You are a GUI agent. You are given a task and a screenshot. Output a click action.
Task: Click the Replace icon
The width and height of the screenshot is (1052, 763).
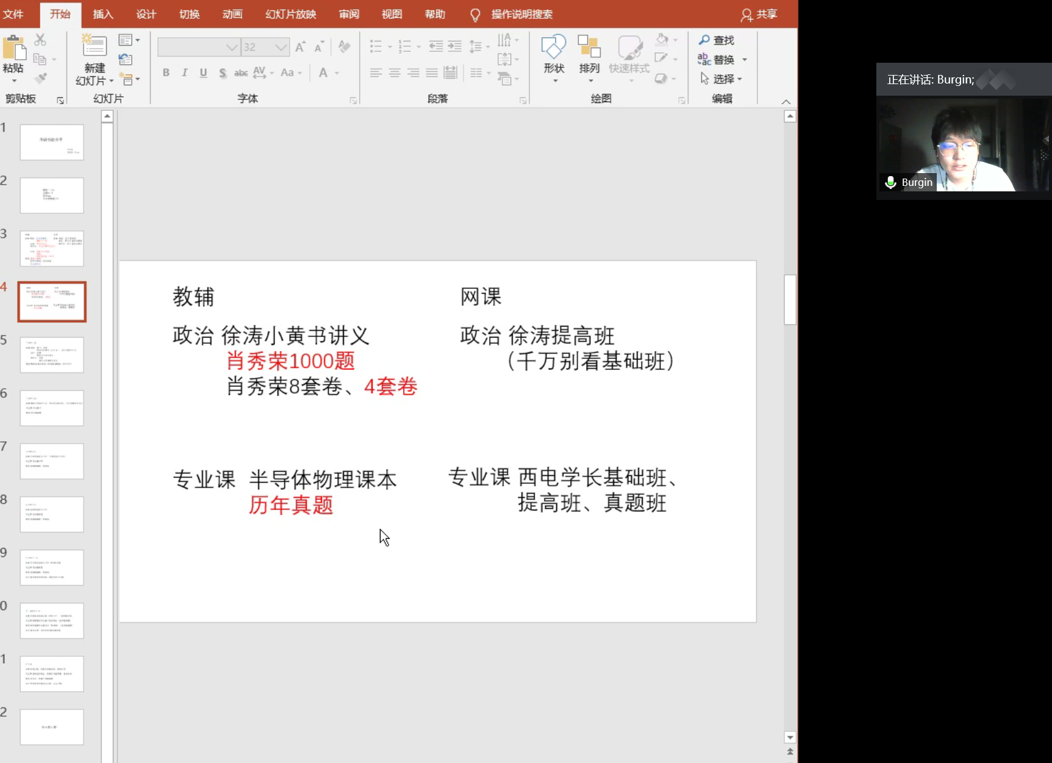[704, 59]
